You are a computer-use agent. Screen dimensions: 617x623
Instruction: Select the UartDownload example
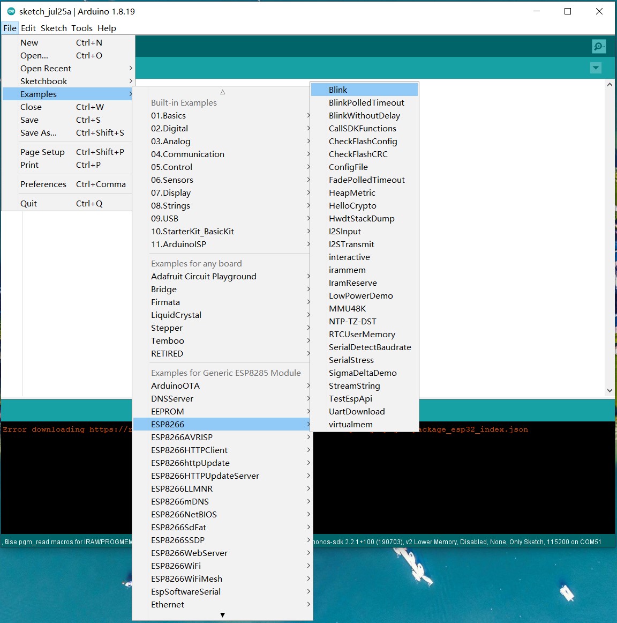click(x=364, y=412)
